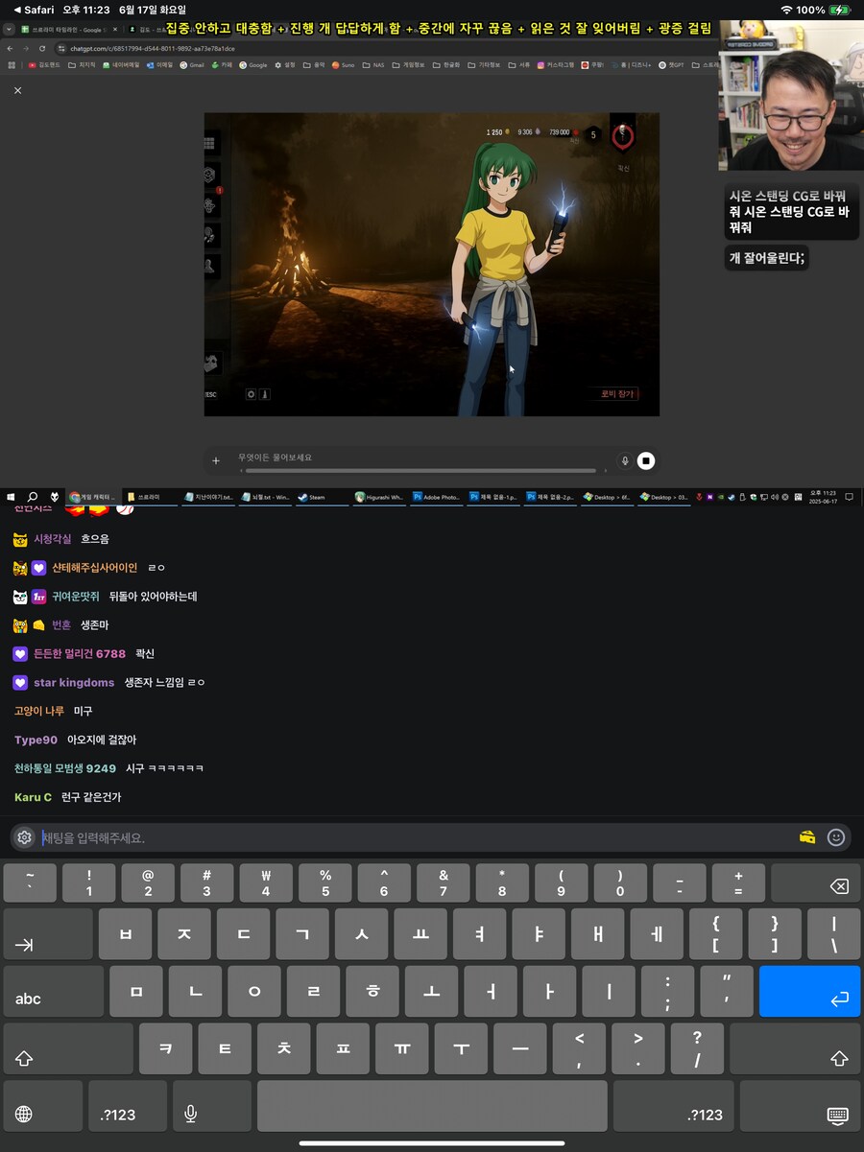
Task: Open the NAS bookmark folder in the streamed browser
Action: (374, 65)
